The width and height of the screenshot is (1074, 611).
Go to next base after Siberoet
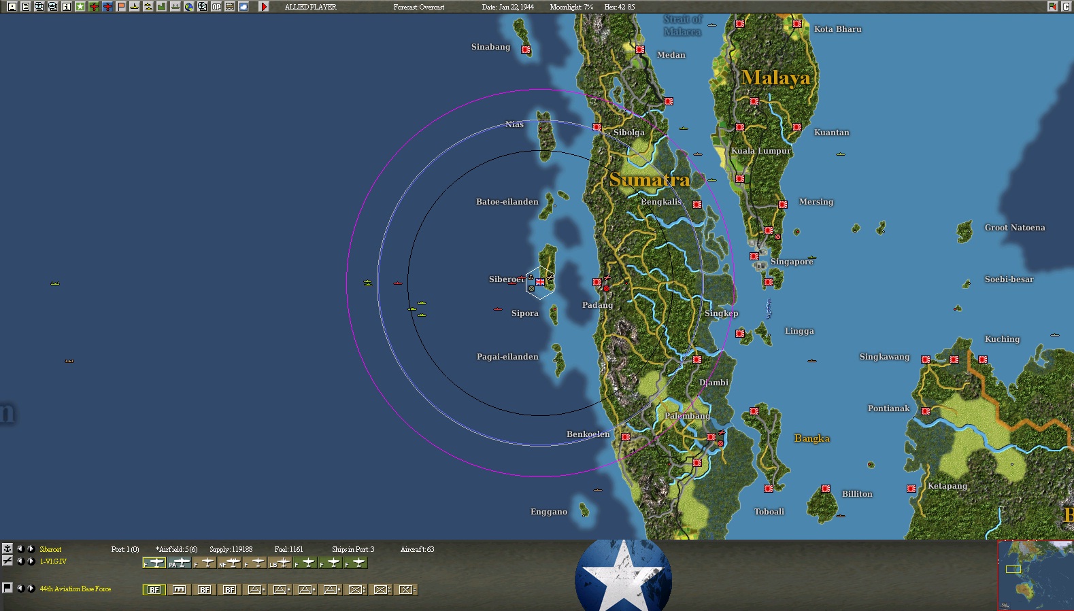click(x=31, y=548)
